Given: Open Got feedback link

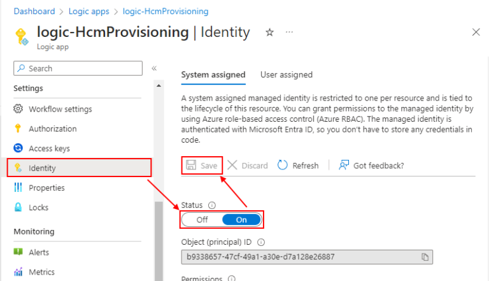Looking at the screenshot, I should 372,166.
